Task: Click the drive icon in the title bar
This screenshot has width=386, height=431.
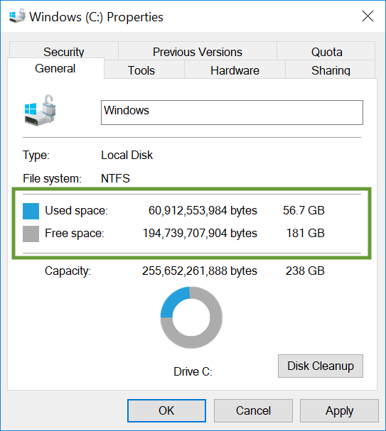Action: (17, 16)
